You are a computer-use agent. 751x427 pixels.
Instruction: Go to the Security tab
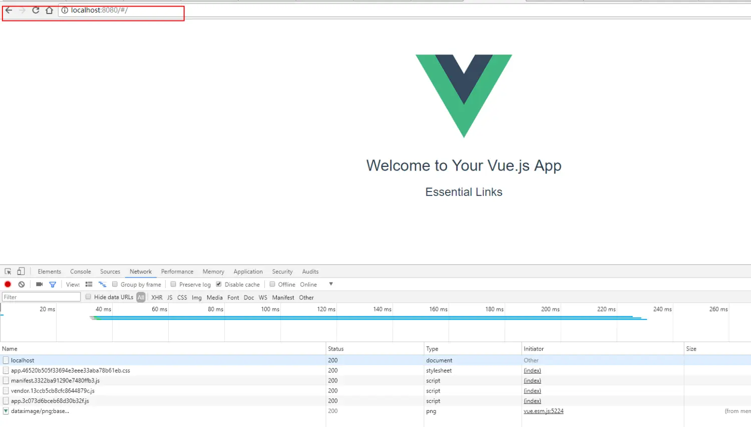pos(282,271)
